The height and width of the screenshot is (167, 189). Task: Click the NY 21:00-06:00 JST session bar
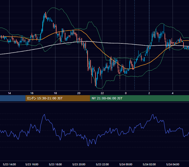(x=140, y=98)
